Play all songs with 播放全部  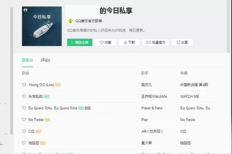point(79,42)
